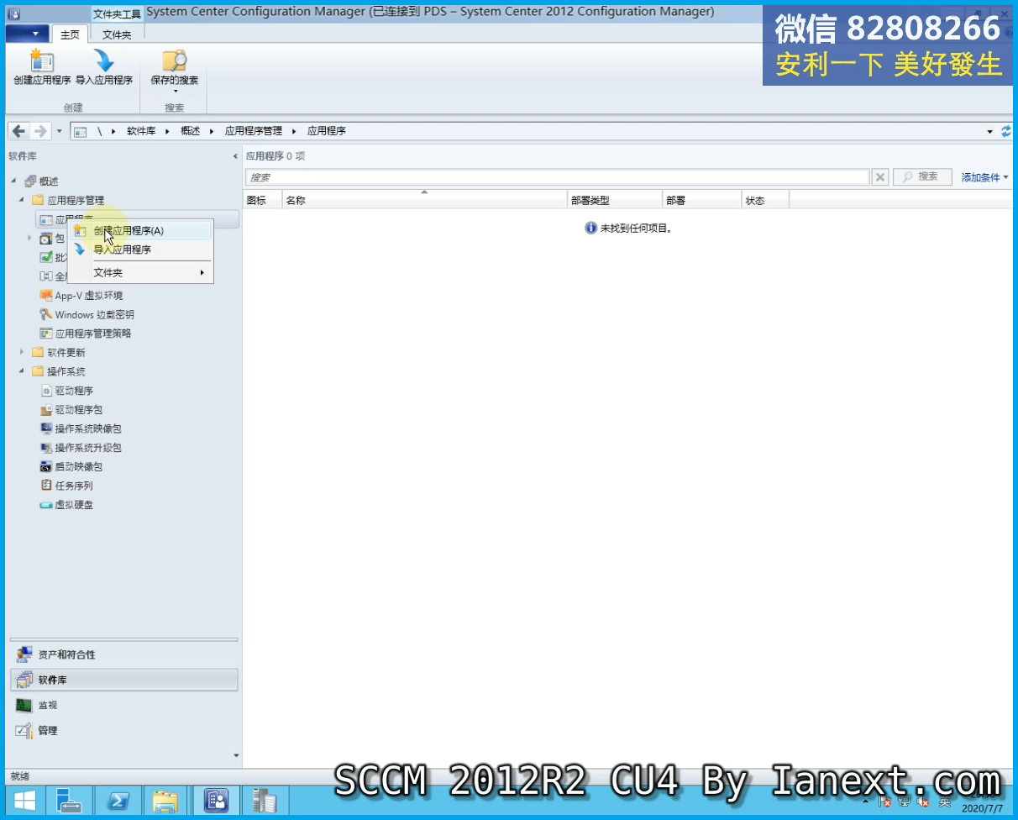Click the 搜索 button
1018x820 pixels.
pyautogui.click(x=921, y=177)
